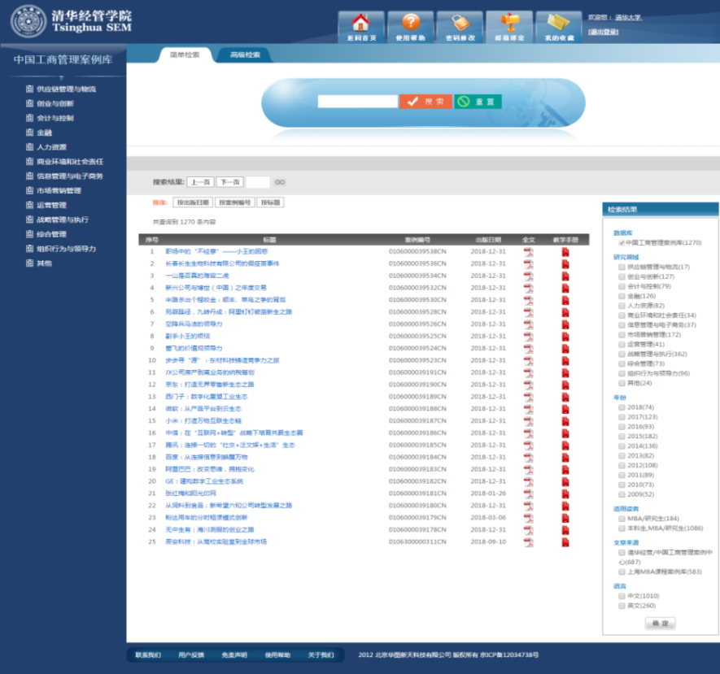Open full-text PDF for row 6
The height and width of the screenshot is (674, 720).
[x=529, y=312]
